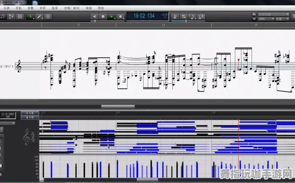Screen dimensions: 295x183
Task: Open the mixer faders icon
Action: 20,16
